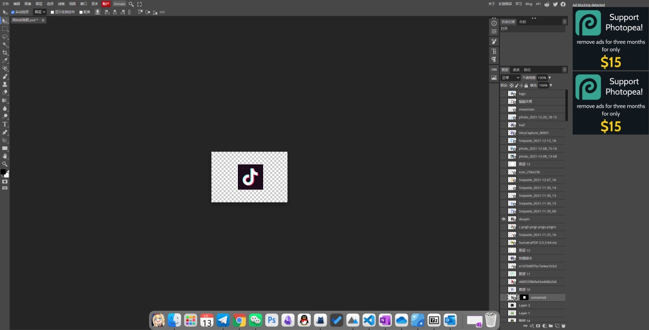This screenshot has height=330, width=649.
Task: Open the CSS panel icon
Action: [494, 69]
